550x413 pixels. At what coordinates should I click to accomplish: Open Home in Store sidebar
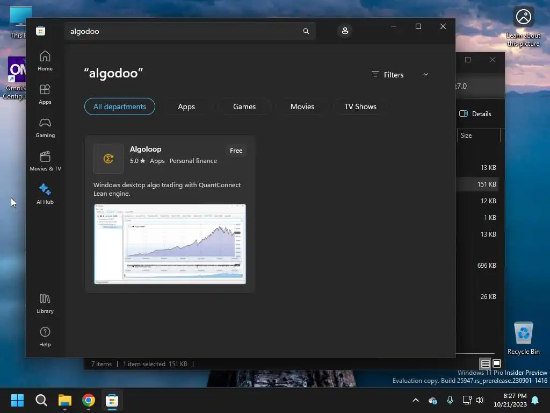[x=45, y=61]
